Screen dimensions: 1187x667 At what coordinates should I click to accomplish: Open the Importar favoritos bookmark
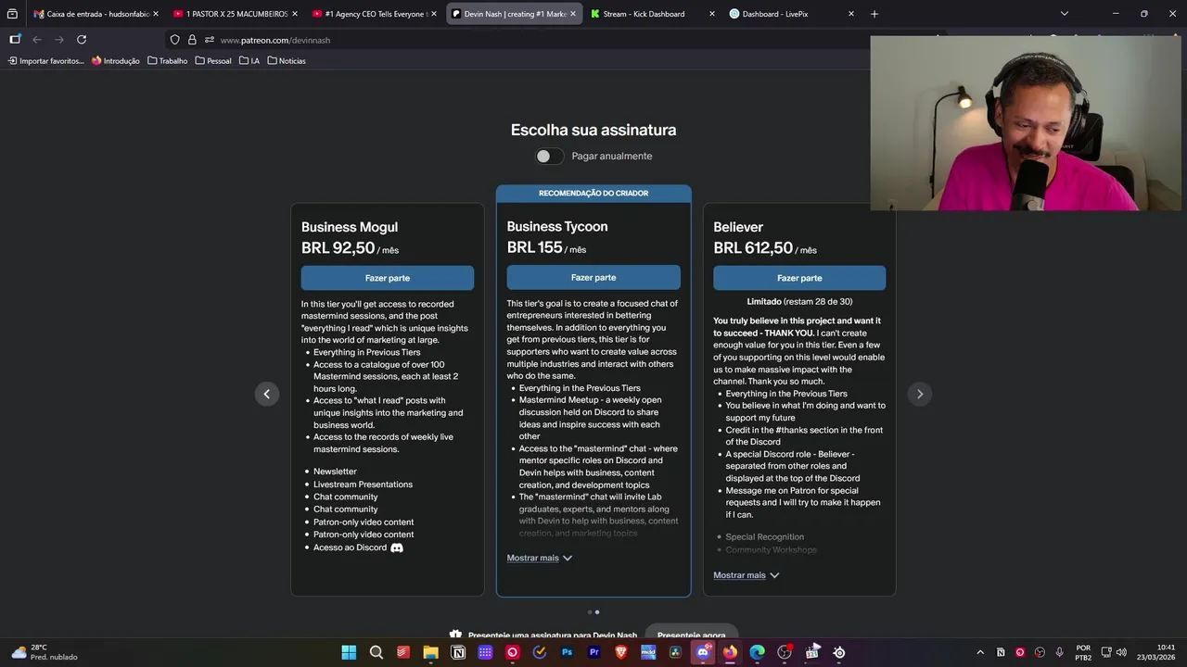[46, 61]
